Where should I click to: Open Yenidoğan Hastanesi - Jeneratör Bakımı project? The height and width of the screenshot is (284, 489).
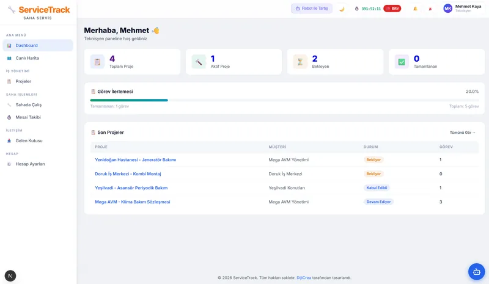coord(135,159)
